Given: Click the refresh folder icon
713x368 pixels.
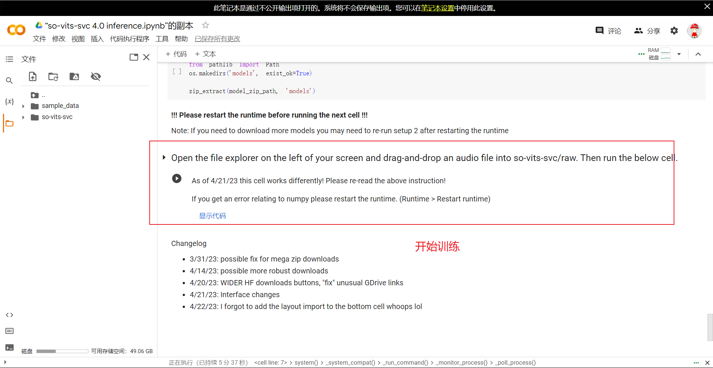Looking at the screenshot, I should coord(53,76).
